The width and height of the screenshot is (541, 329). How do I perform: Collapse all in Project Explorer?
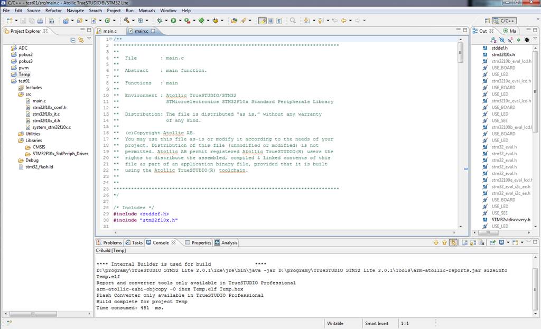(73, 40)
